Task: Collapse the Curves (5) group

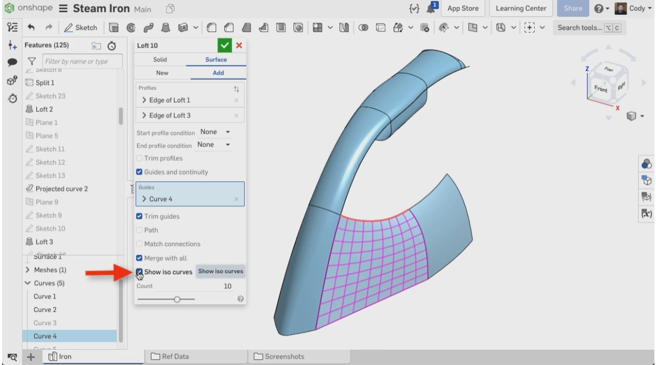Action: pos(27,284)
